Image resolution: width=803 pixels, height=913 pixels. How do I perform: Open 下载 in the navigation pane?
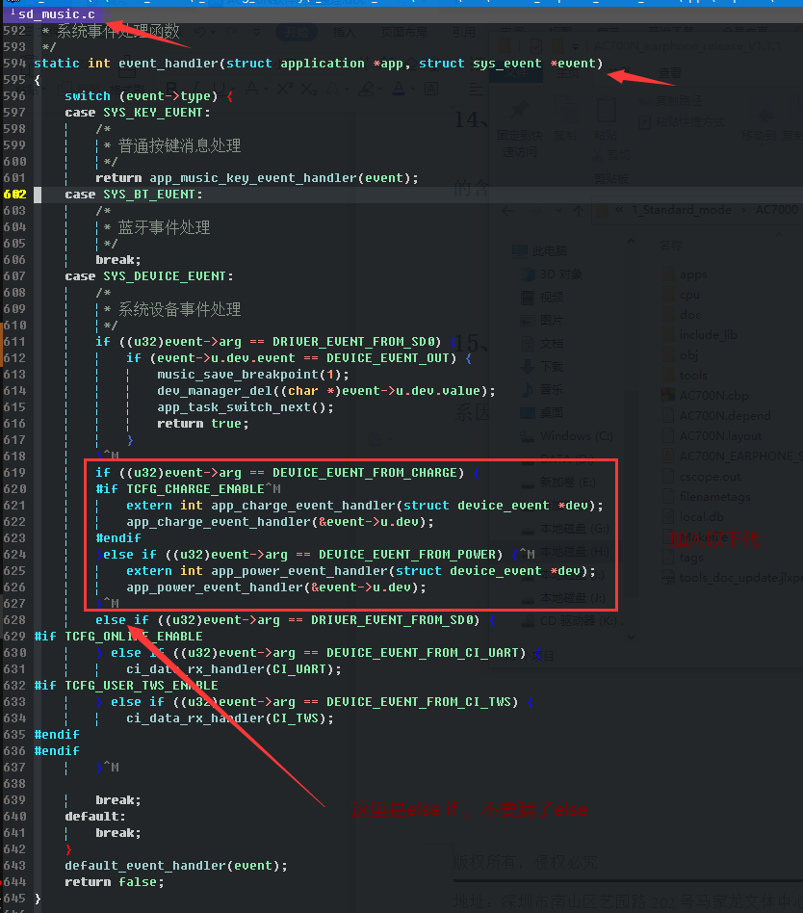tap(542, 366)
